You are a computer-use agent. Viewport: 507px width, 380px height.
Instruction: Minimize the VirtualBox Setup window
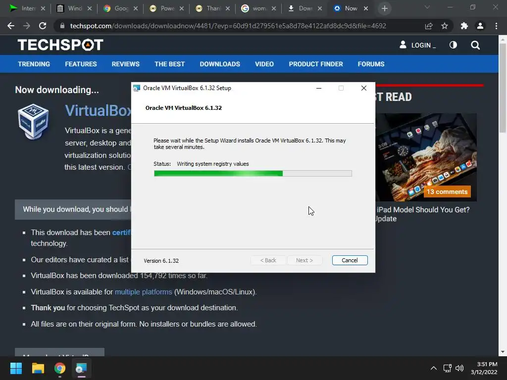pyautogui.click(x=319, y=88)
